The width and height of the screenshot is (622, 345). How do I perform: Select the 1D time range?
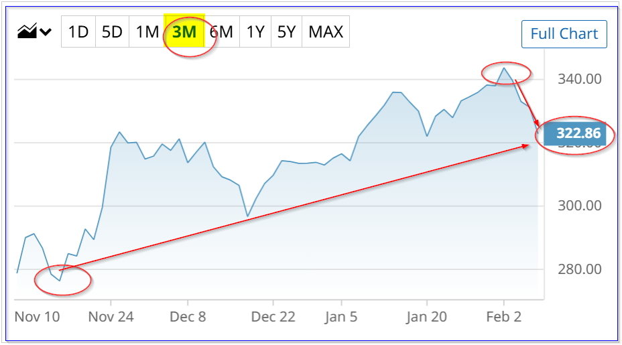coord(78,31)
